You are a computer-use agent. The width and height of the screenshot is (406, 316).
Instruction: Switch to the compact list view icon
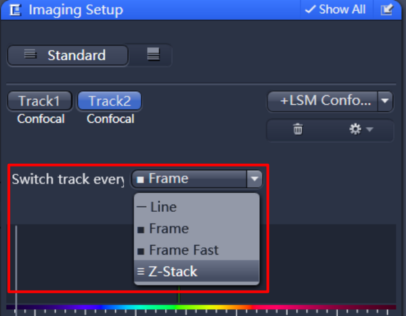[154, 55]
